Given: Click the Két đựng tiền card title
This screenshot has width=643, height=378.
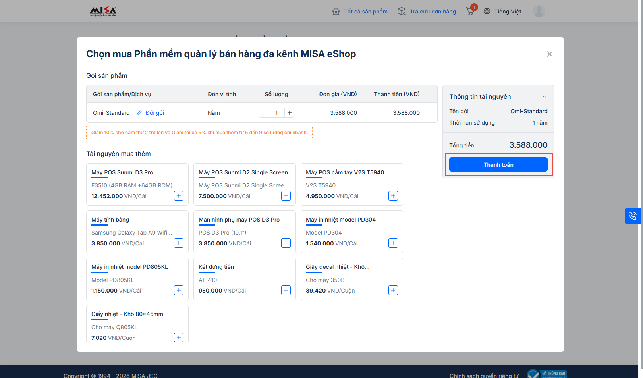Looking at the screenshot, I should click(x=216, y=267).
